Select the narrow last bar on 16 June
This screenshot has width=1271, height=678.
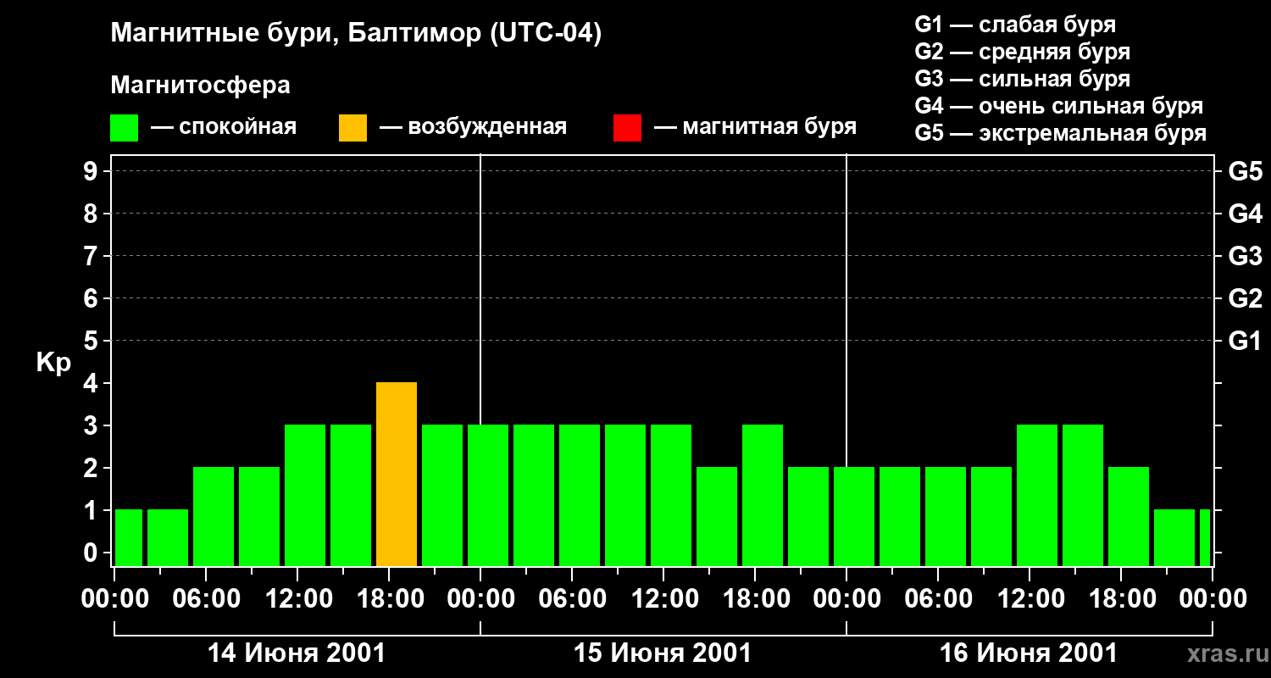click(1205, 537)
